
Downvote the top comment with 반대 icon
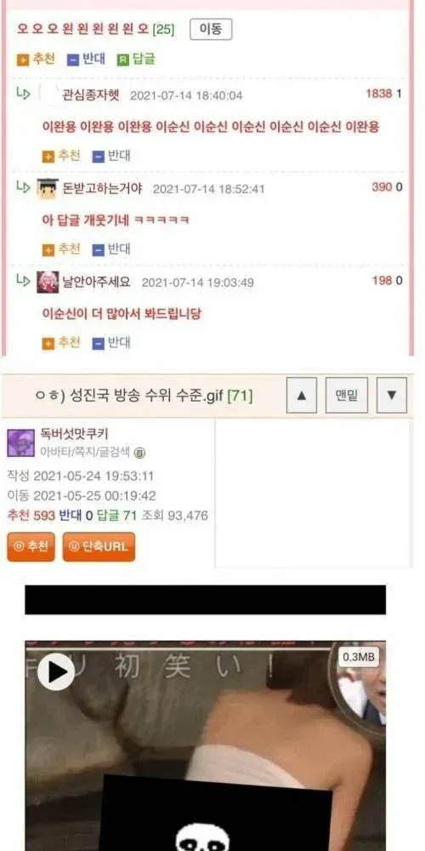(86, 60)
